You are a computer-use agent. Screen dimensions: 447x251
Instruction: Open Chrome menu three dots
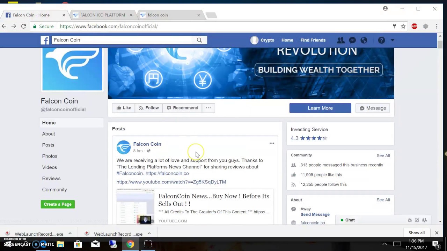point(437,26)
